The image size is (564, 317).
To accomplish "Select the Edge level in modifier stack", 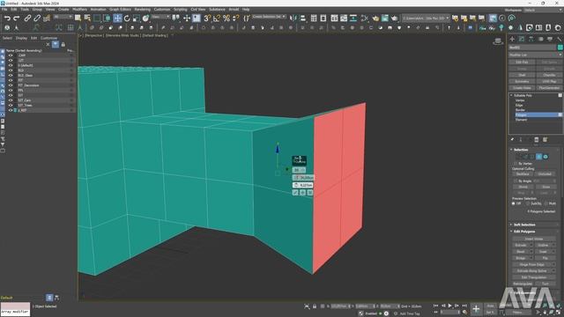I will coord(519,105).
